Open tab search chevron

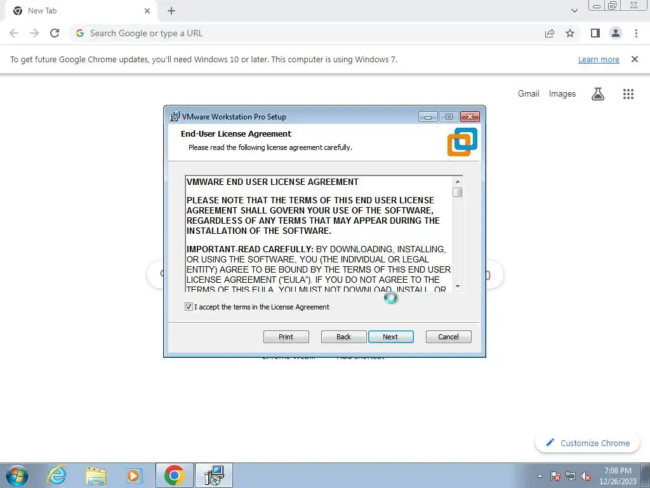574,11
